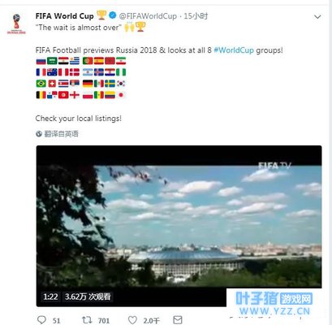Open the tweet options chevron menu

tap(317, 17)
